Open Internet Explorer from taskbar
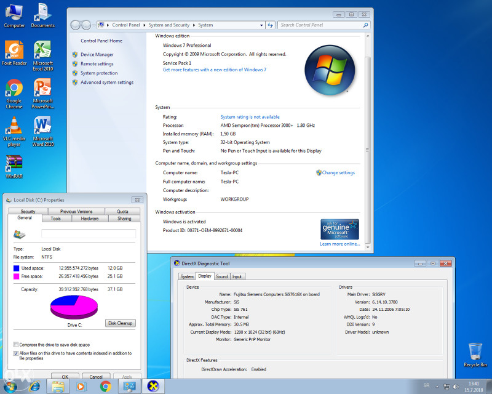Image resolution: width=492 pixels, height=394 pixels. 34,387
